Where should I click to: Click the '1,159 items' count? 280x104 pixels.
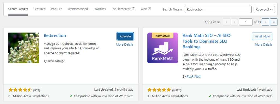coord(212,22)
